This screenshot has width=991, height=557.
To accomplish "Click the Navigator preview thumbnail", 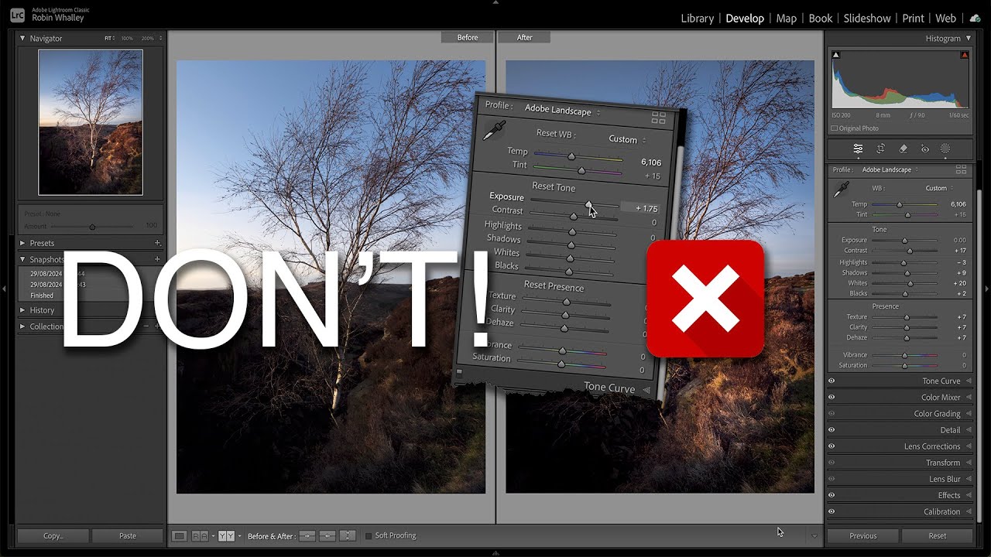I will [91, 122].
